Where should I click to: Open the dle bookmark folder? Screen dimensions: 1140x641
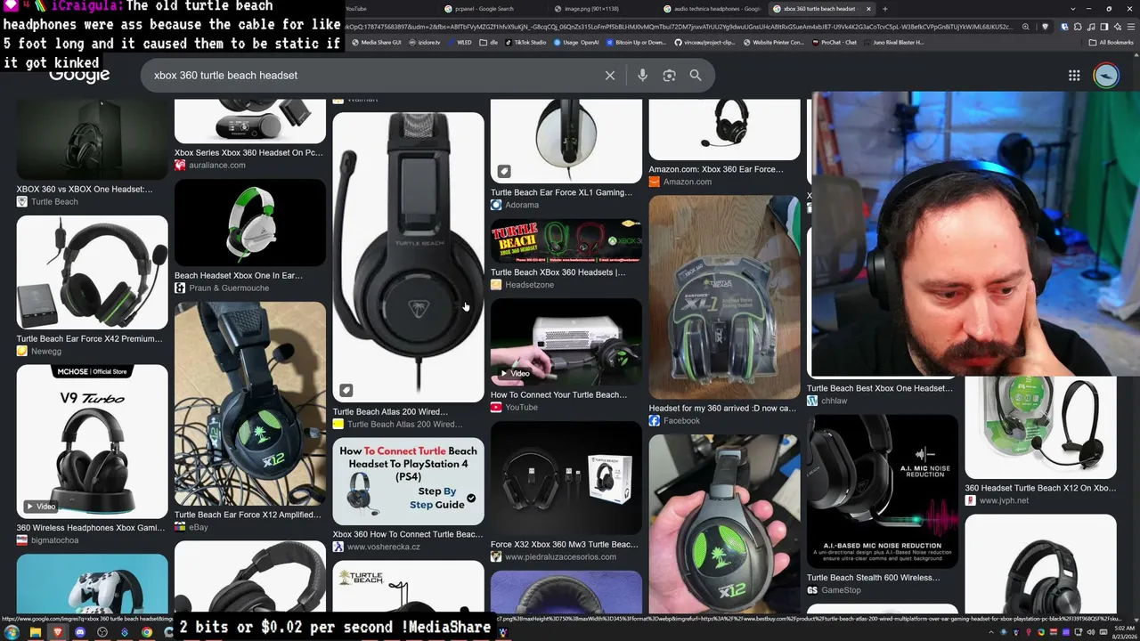(x=486, y=42)
